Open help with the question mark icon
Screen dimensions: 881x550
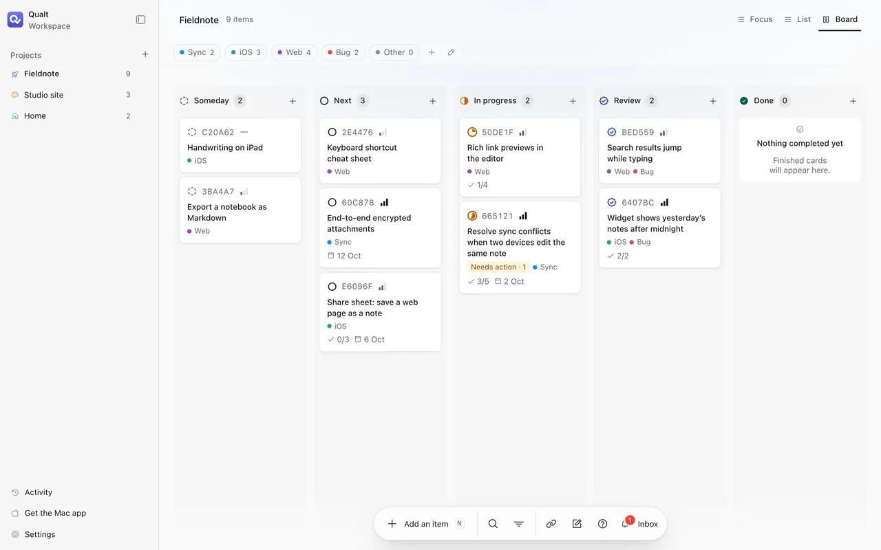(x=603, y=524)
